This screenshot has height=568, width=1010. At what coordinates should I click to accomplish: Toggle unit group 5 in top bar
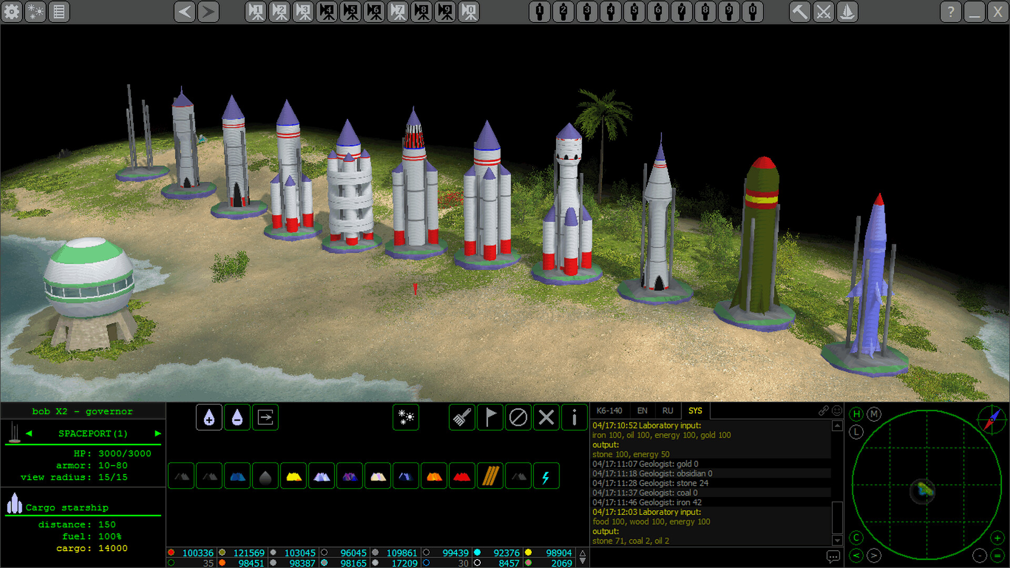(x=634, y=12)
